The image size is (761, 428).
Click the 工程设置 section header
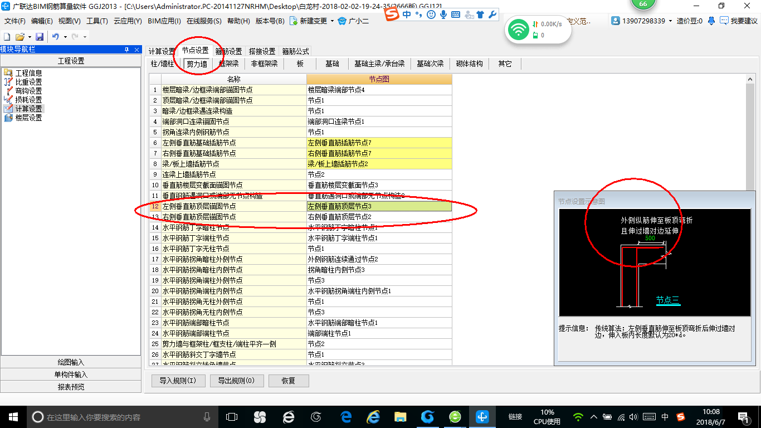point(71,61)
